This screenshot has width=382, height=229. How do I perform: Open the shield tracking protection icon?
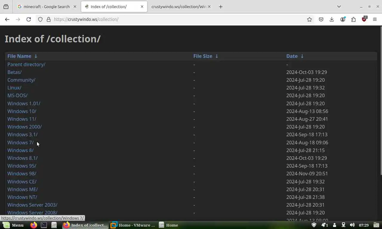point(40,19)
